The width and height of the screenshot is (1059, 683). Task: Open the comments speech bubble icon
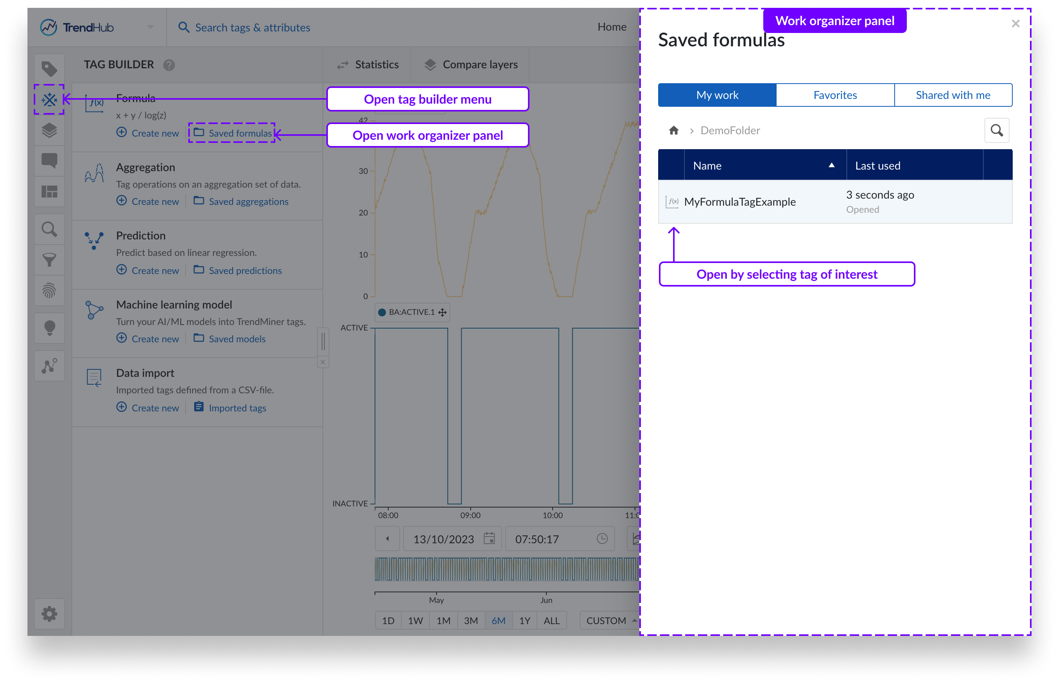pyautogui.click(x=49, y=161)
